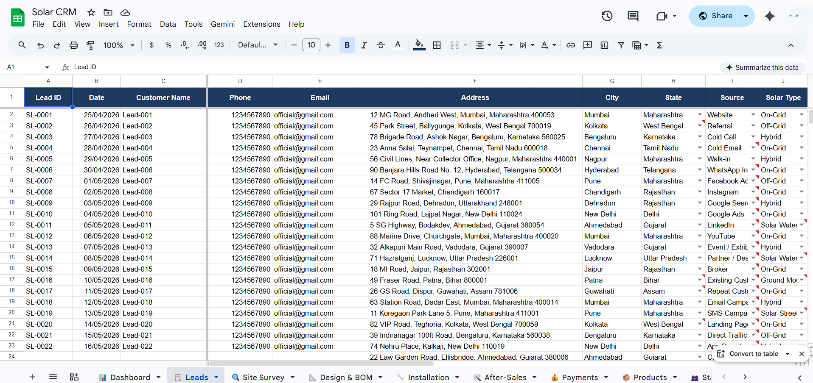Click Convert to table

coord(754,354)
